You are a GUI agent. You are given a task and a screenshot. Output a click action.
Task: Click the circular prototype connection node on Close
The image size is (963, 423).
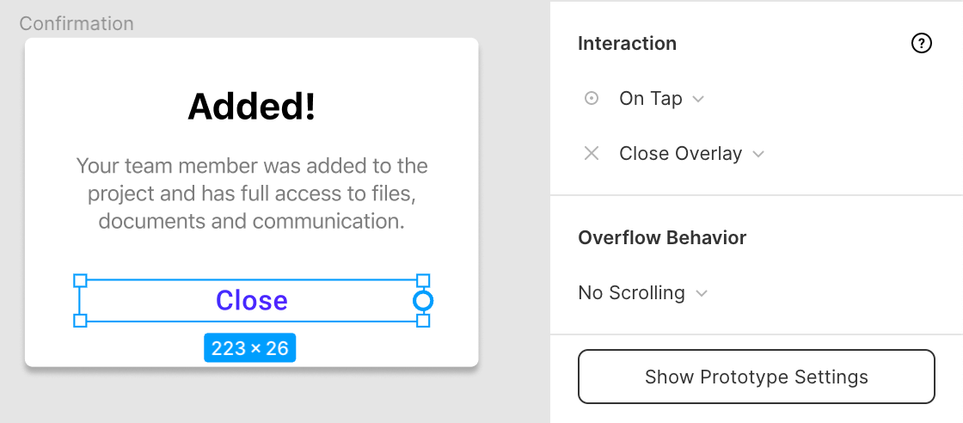(422, 301)
